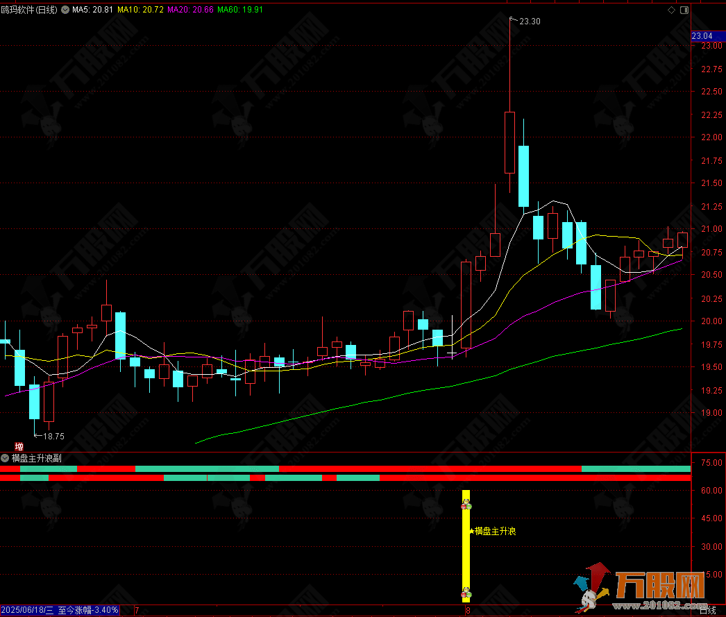Click month 8 marker on time axis
This screenshot has width=726, height=617.
(468, 611)
